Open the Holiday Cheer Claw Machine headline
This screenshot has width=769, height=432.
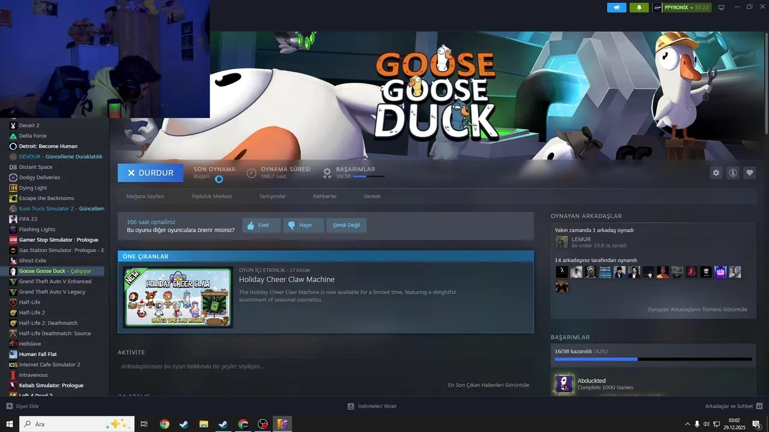[287, 280]
